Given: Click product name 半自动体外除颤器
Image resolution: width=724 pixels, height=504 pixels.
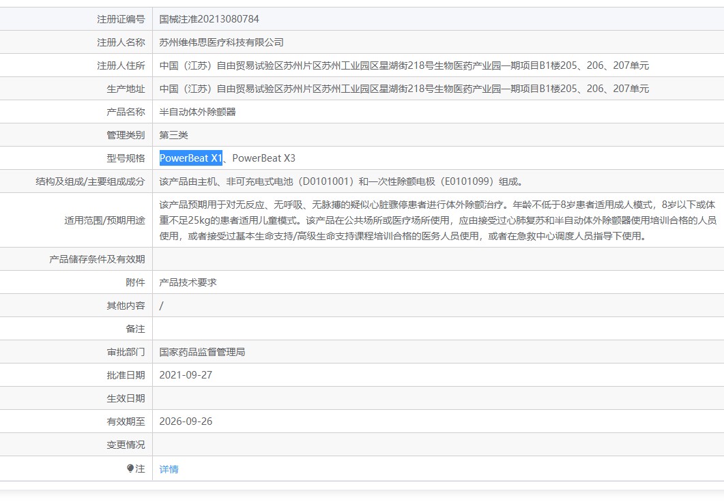Looking at the screenshot, I should [198, 112].
